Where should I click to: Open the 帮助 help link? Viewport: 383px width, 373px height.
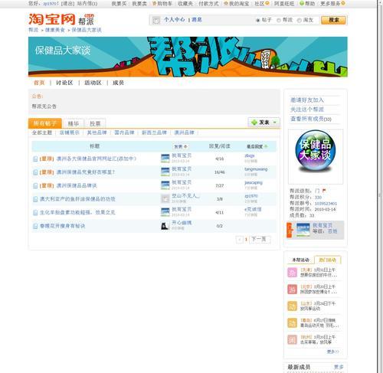(x=307, y=4)
